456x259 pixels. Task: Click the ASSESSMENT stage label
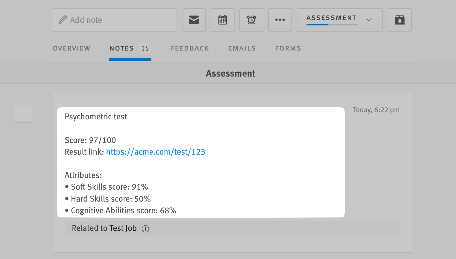(331, 18)
